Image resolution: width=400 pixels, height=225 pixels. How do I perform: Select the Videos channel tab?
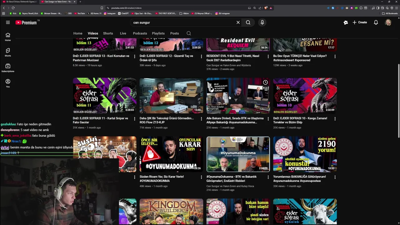[x=93, y=33]
